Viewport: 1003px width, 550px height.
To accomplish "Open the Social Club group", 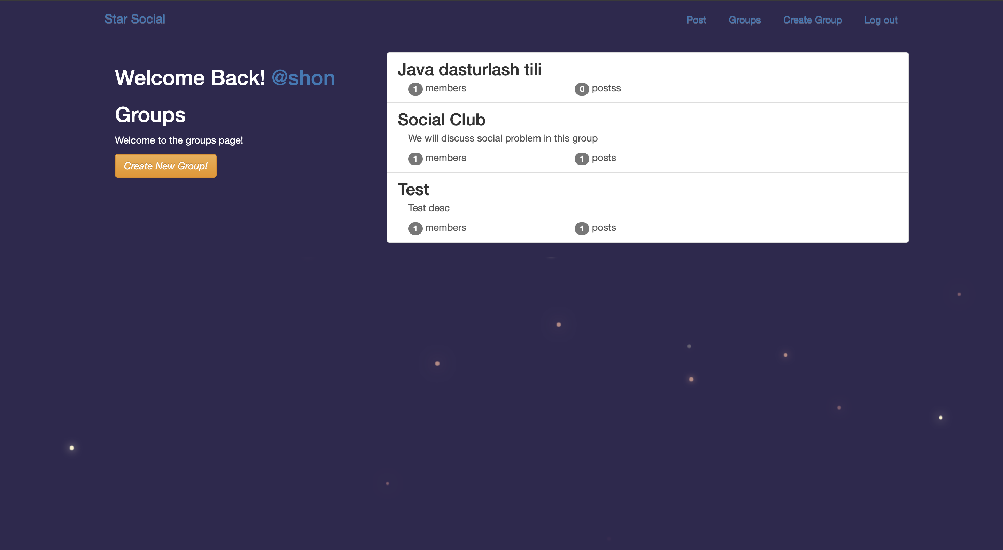I will click(441, 120).
